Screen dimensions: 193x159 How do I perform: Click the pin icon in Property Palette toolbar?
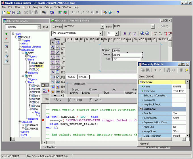tap(186, 70)
